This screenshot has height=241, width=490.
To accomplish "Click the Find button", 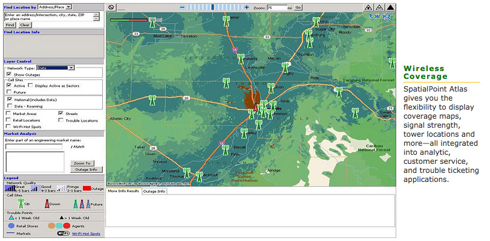I will click(10, 25).
